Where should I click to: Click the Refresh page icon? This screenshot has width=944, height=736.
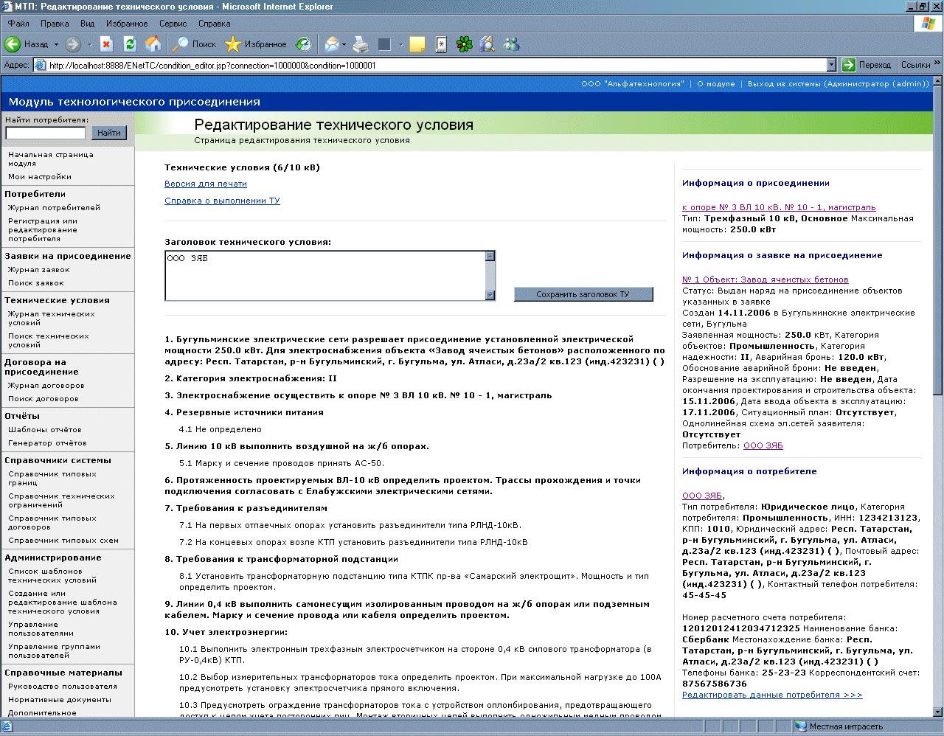[x=130, y=44]
